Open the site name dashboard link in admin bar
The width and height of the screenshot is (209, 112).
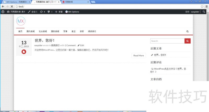[16, 12]
